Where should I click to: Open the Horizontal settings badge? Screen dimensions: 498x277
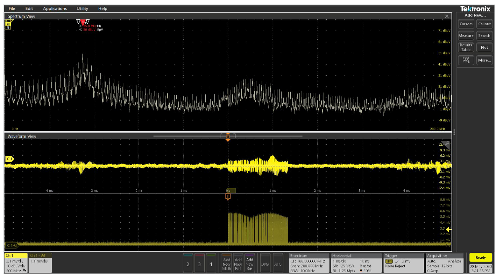click(x=355, y=263)
